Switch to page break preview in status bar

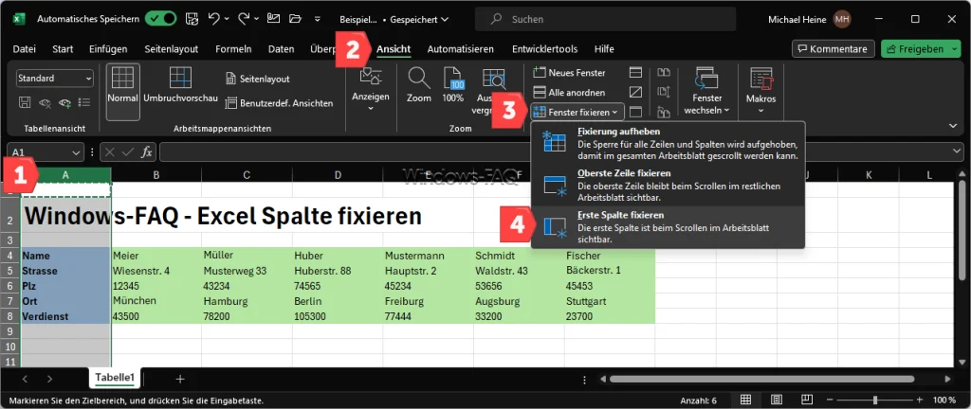coord(806,400)
